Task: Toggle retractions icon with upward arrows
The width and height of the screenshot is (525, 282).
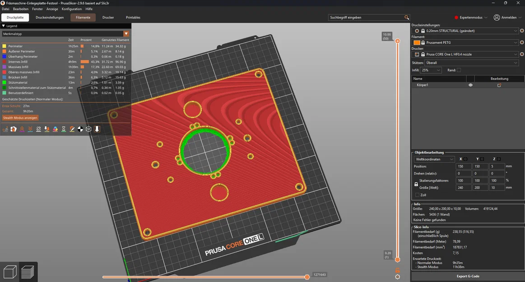Action: point(22,129)
